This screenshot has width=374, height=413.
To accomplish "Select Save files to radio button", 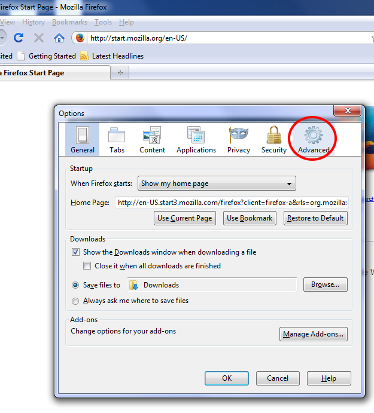I will (x=75, y=285).
